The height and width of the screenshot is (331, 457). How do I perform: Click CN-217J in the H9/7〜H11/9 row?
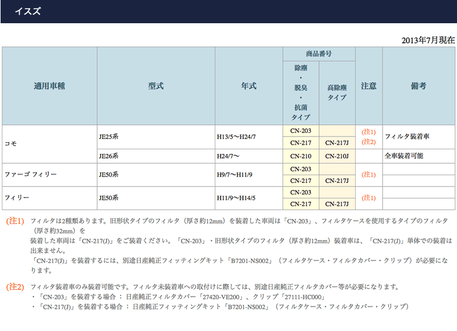337,181
